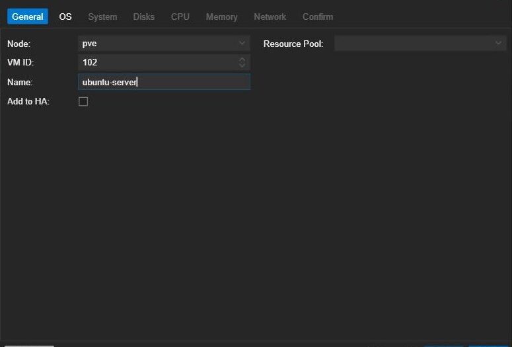
Task: Decrease VM ID with the down arrow
Action: pos(242,65)
